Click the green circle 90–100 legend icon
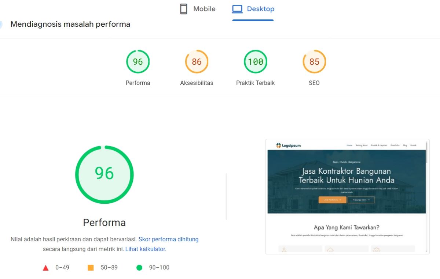440x279 pixels. click(139, 268)
